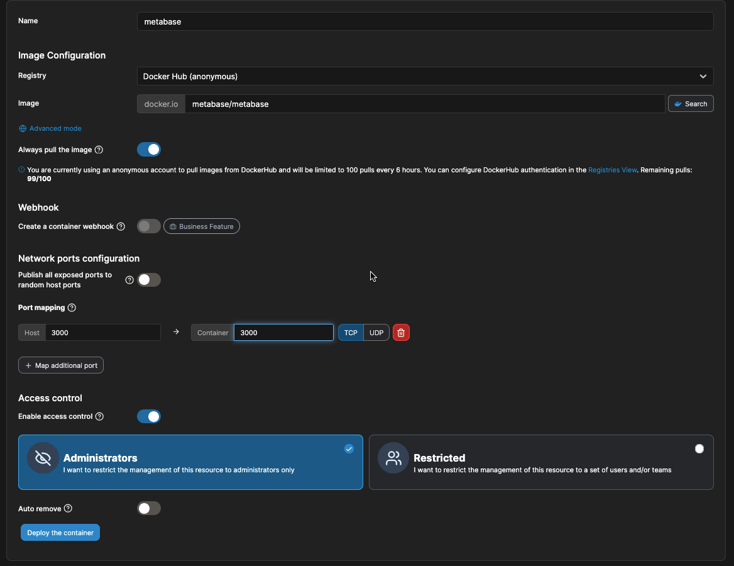The width and height of the screenshot is (734, 566).
Task: Click the Container label in port mapping
Action: coord(212,333)
